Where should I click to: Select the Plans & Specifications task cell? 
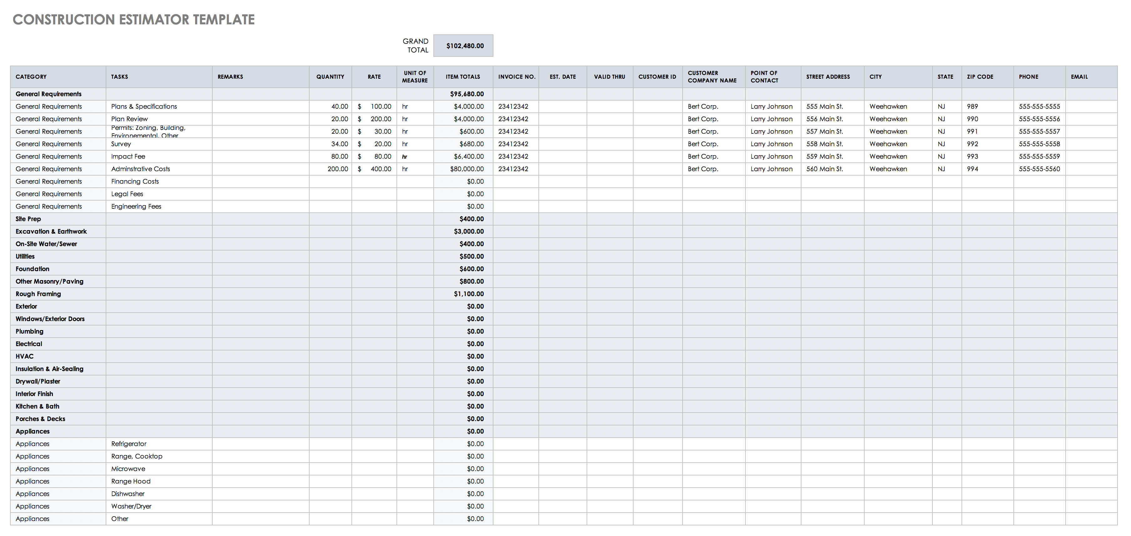pyautogui.click(x=144, y=107)
